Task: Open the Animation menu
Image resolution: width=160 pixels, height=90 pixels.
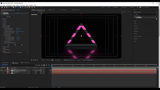Action: coord(22,5)
